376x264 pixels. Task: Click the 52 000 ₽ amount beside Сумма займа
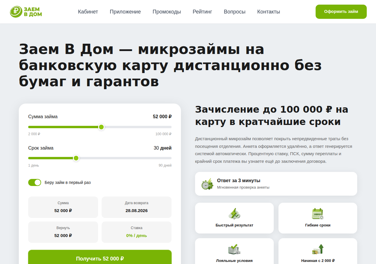[x=162, y=117]
